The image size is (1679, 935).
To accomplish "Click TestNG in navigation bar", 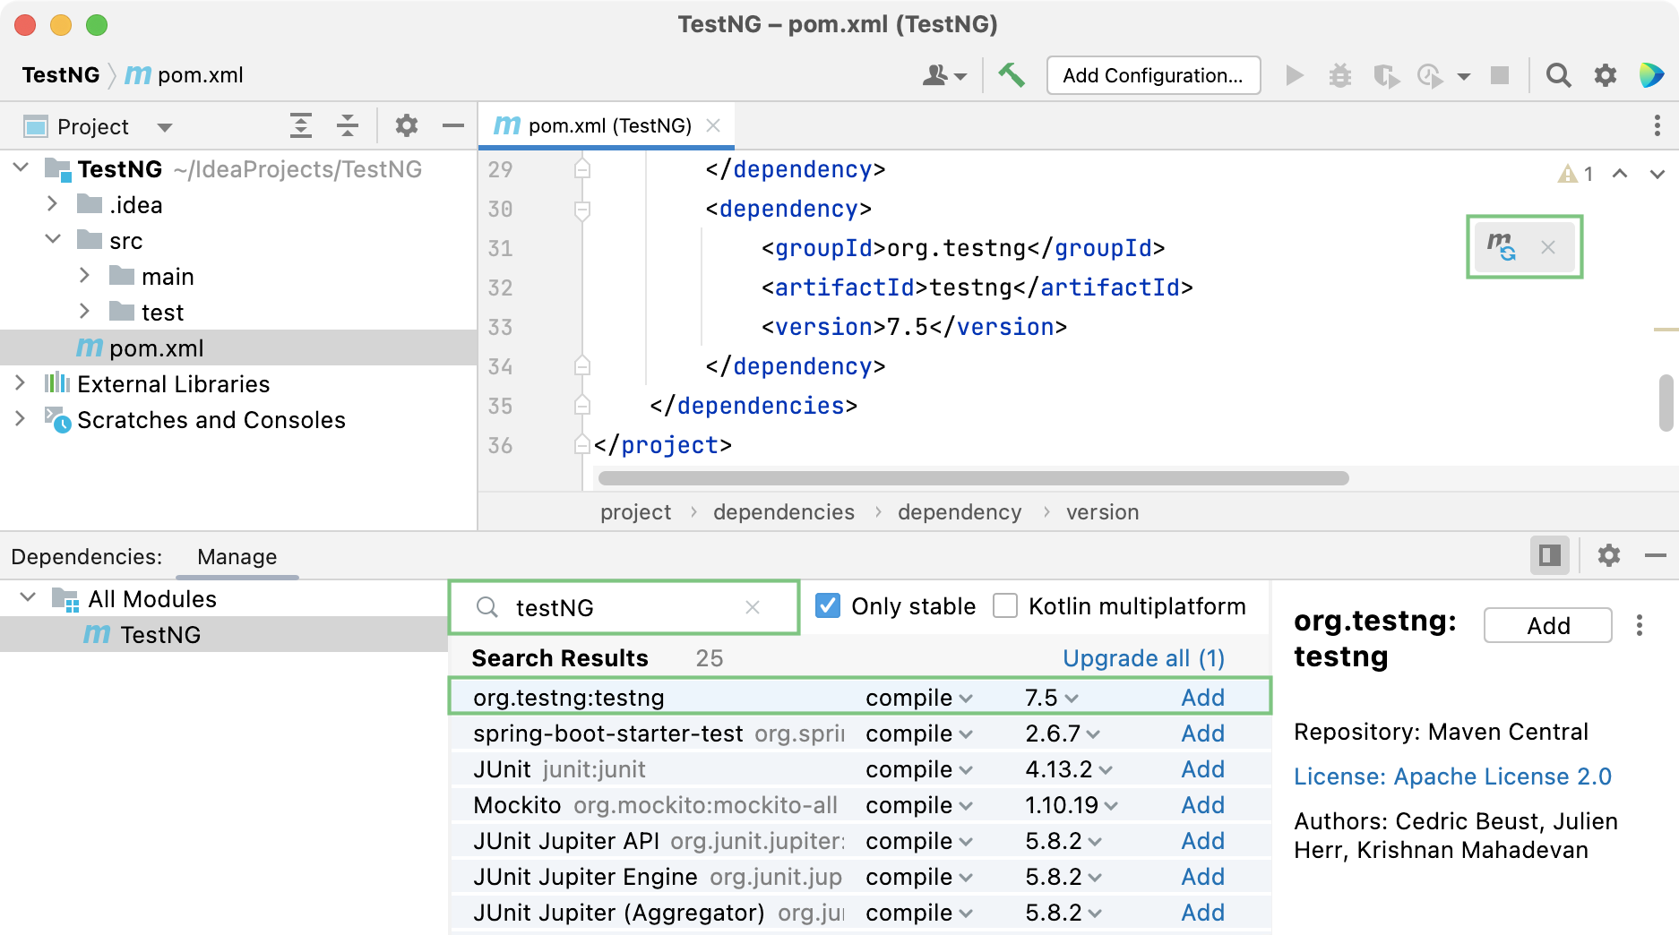I will (61, 75).
